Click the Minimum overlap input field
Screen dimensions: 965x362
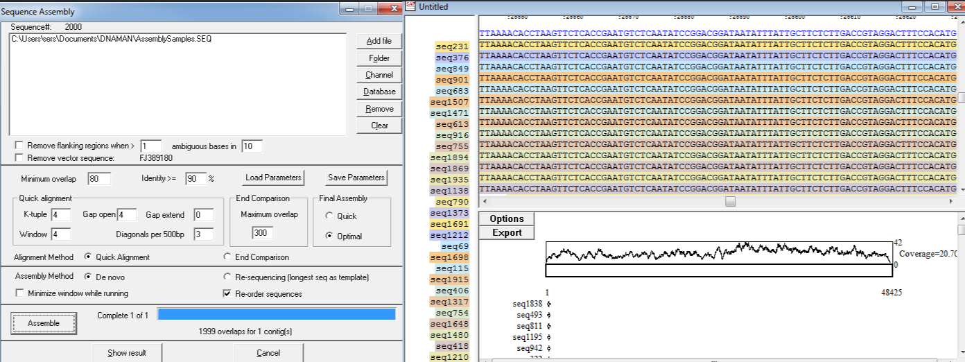tap(99, 179)
